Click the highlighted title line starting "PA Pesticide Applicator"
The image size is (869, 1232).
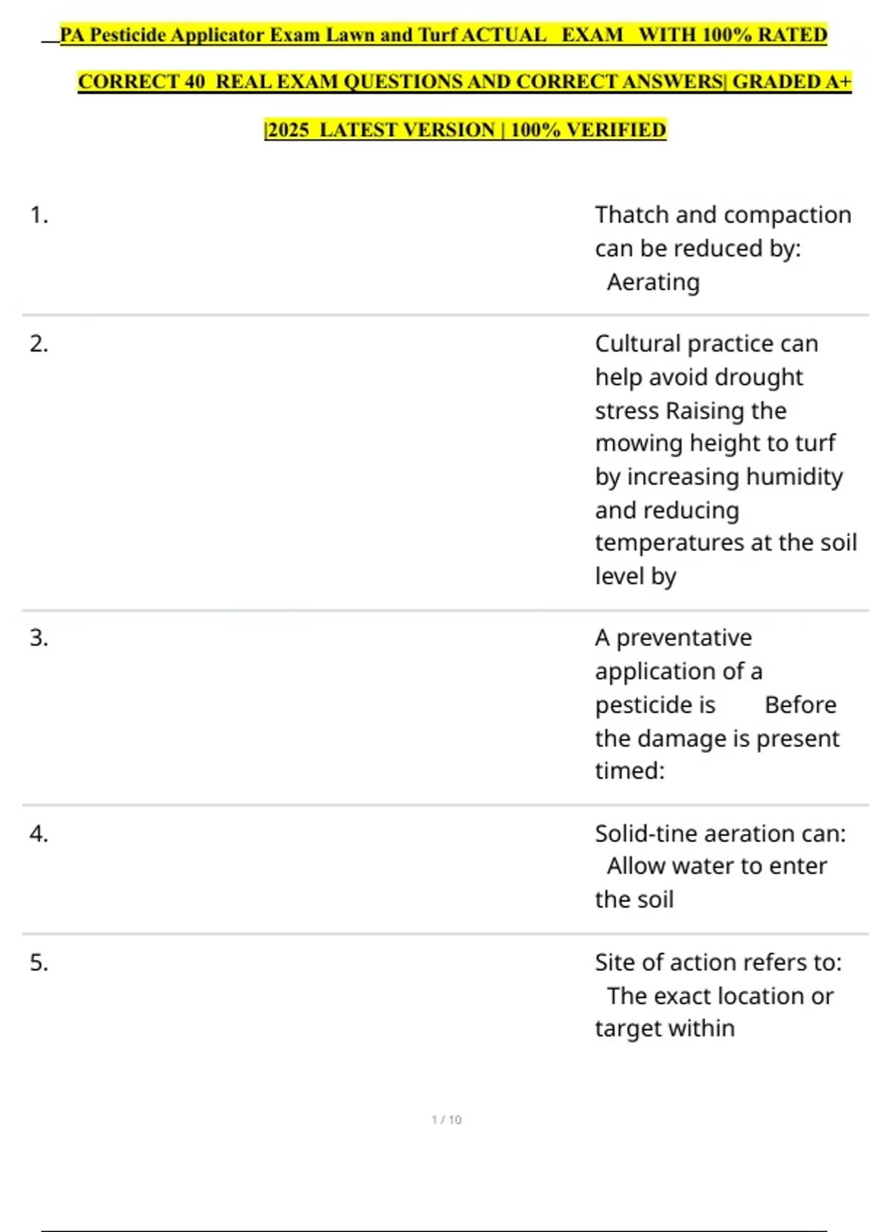click(x=443, y=35)
